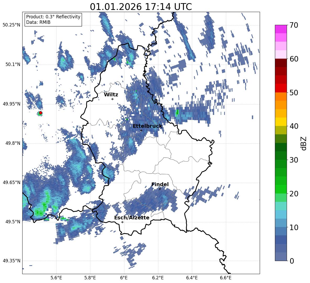The image size is (310, 283).
Task: Click the 49.65°N latitude label
Action: 12,182
